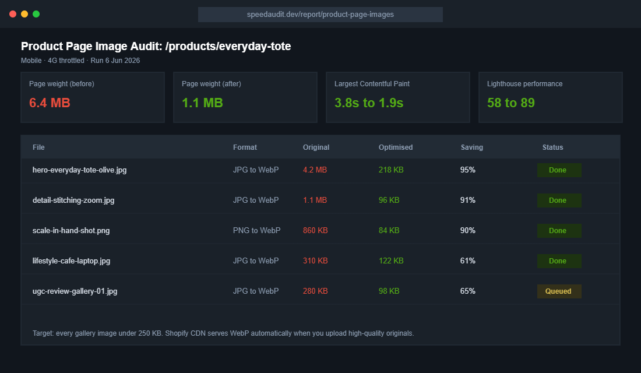Select file scale-in-hand-shot.png
641x373 pixels.
pos(71,231)
